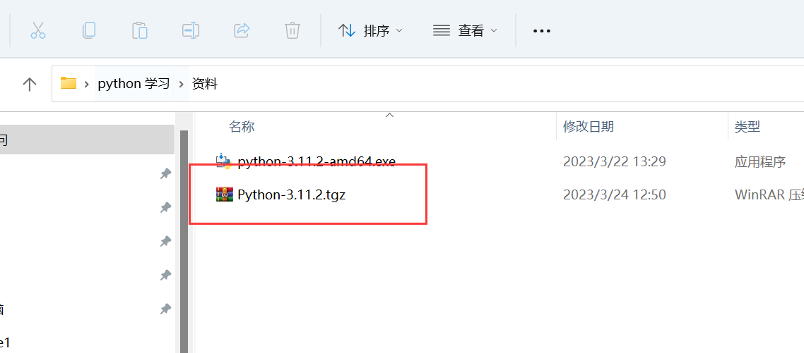Click the date 2023/3/22 13:29

pos(614,161)
